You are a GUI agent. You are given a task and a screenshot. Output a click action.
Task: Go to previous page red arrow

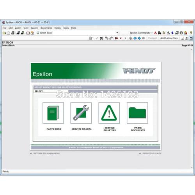coord(121,38)
